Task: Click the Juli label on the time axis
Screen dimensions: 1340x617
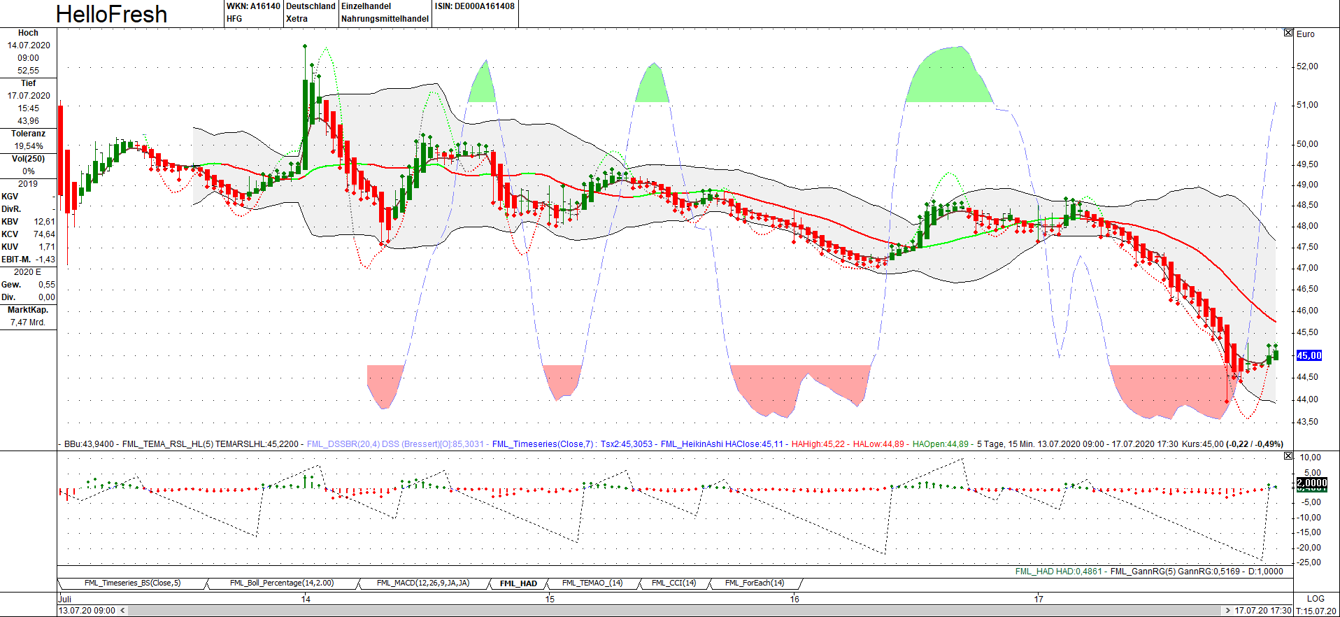Action: pyautogui.click(x=65, y=599)
